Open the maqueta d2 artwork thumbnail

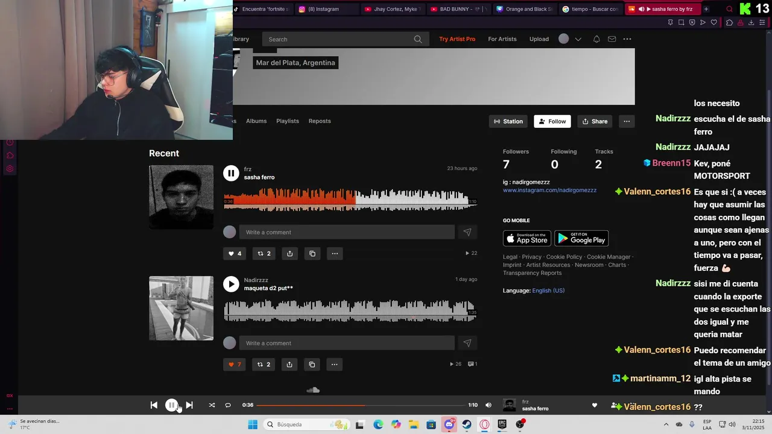point(181,308)
